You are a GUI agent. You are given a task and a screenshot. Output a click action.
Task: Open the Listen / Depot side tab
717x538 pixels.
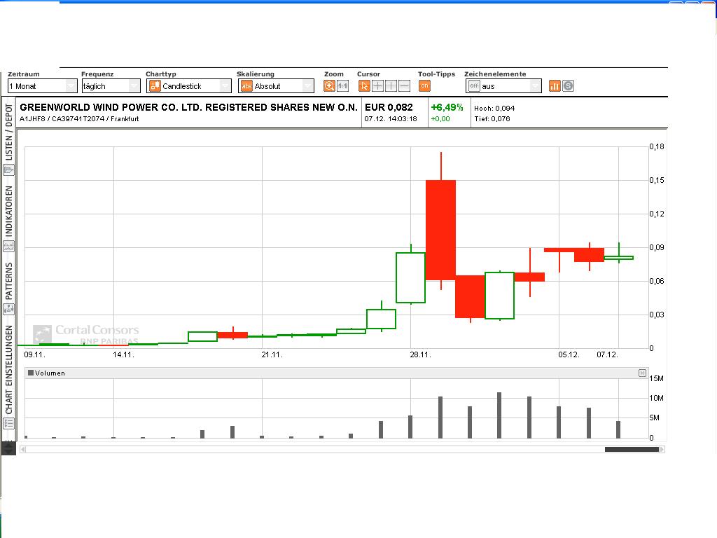8,132
